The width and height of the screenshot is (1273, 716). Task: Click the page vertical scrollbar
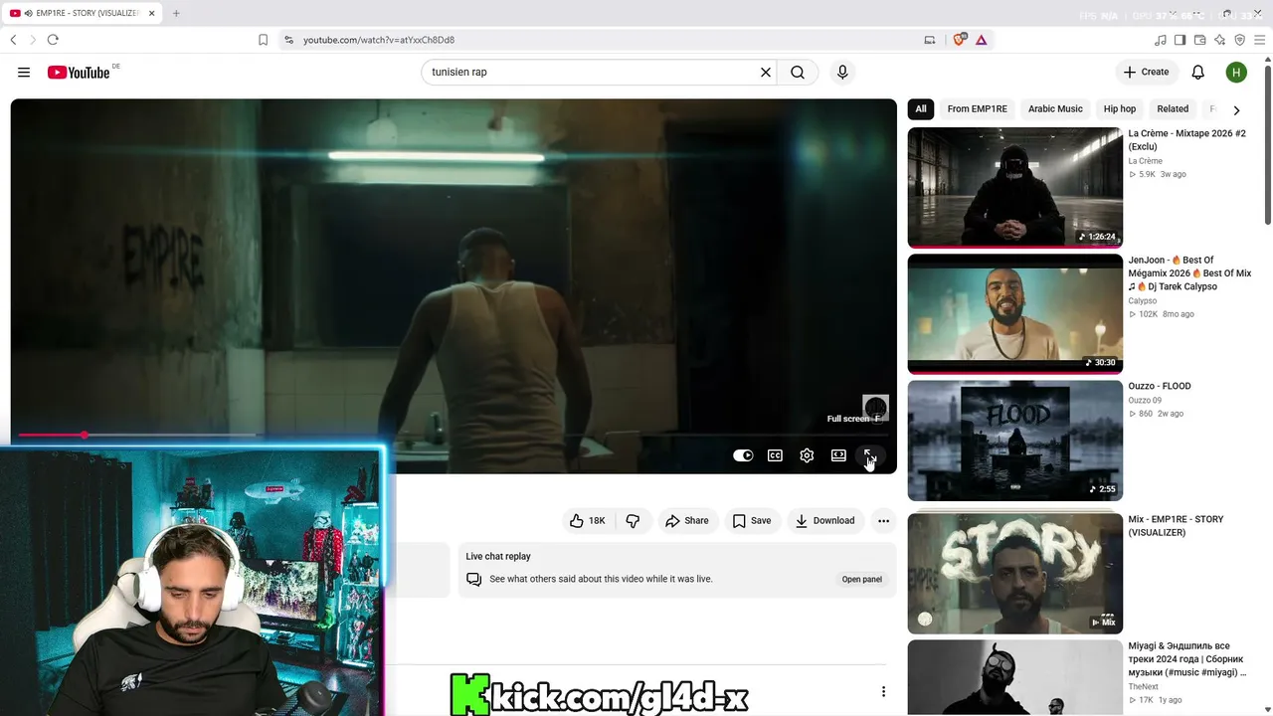[x=1267, y=144]
